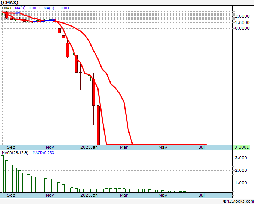The height and width of the screenshot is (204, 254).
Task: Click Jul on the price chart time axis
Action: pos(202,147)
